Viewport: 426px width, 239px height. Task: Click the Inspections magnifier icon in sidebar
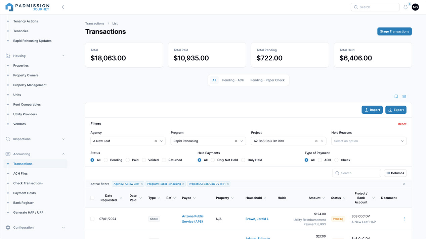pos(8,139)
